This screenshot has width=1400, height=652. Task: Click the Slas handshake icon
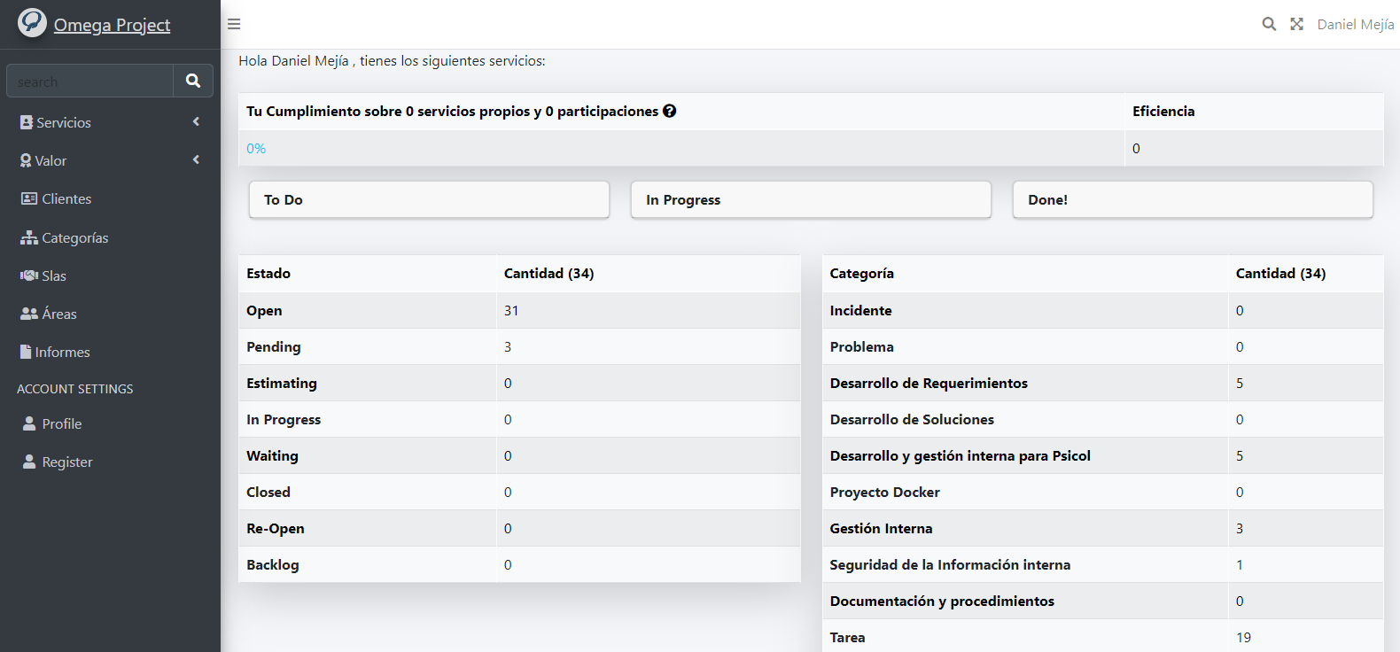pyautogui.click(x=29, y=276)
